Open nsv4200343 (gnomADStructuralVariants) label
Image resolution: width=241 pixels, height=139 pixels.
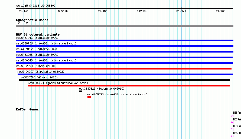(x=46, y=60)
